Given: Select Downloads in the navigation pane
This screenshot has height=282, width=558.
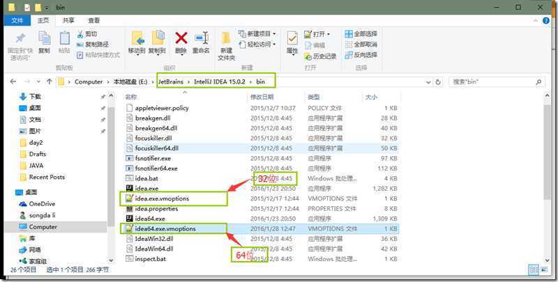Looking at the screenshot, I should pos(35,96).
